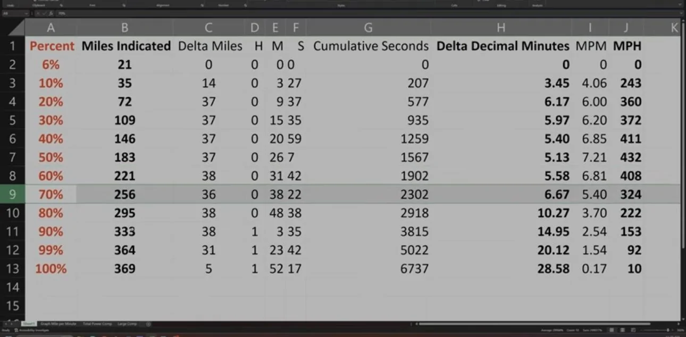Click the sheet tab scroll-right arrow

pyautogui.click(x=12, y=324)
